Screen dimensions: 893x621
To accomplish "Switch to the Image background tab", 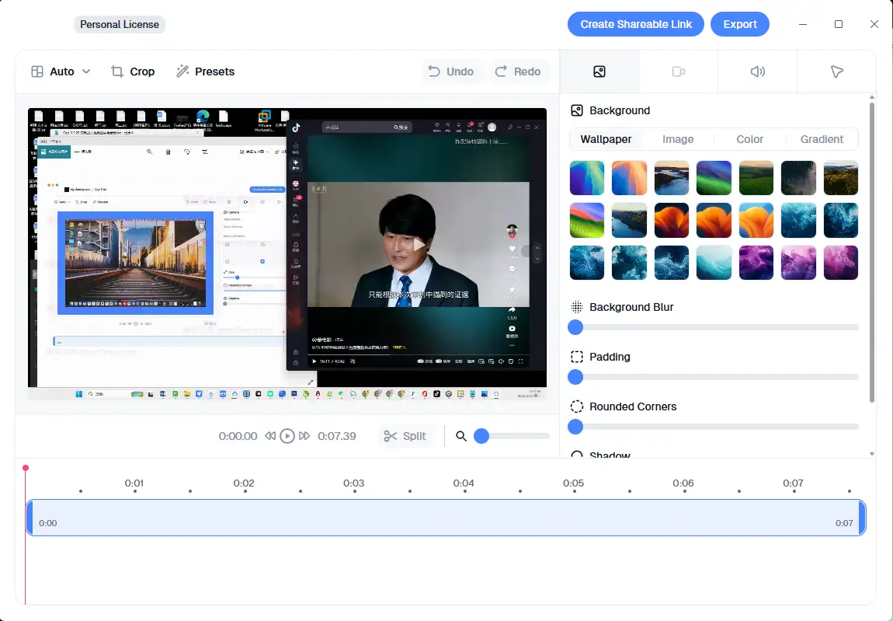I will [x=677, y=139].
